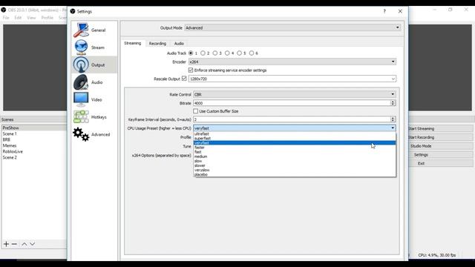Viewport: 475px width, 267px height.
Task: Select audio track 3 radio button
Action: [215, 53]
